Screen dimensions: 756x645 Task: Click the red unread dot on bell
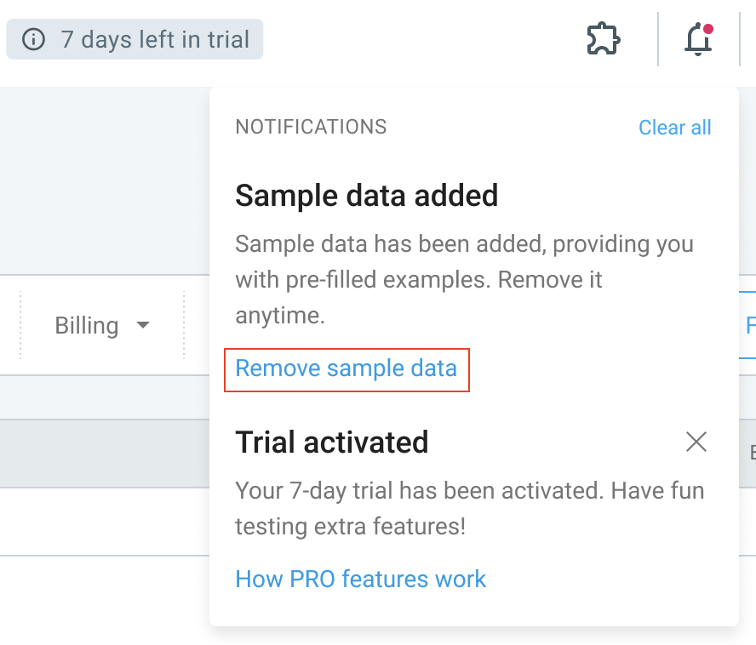point(707,29)
